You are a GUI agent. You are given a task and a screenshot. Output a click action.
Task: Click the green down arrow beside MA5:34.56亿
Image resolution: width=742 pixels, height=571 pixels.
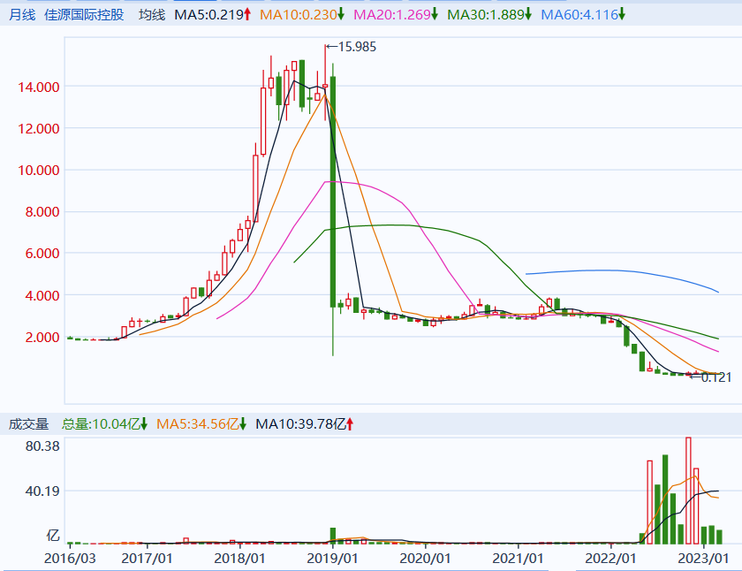(x=242, y=424)
